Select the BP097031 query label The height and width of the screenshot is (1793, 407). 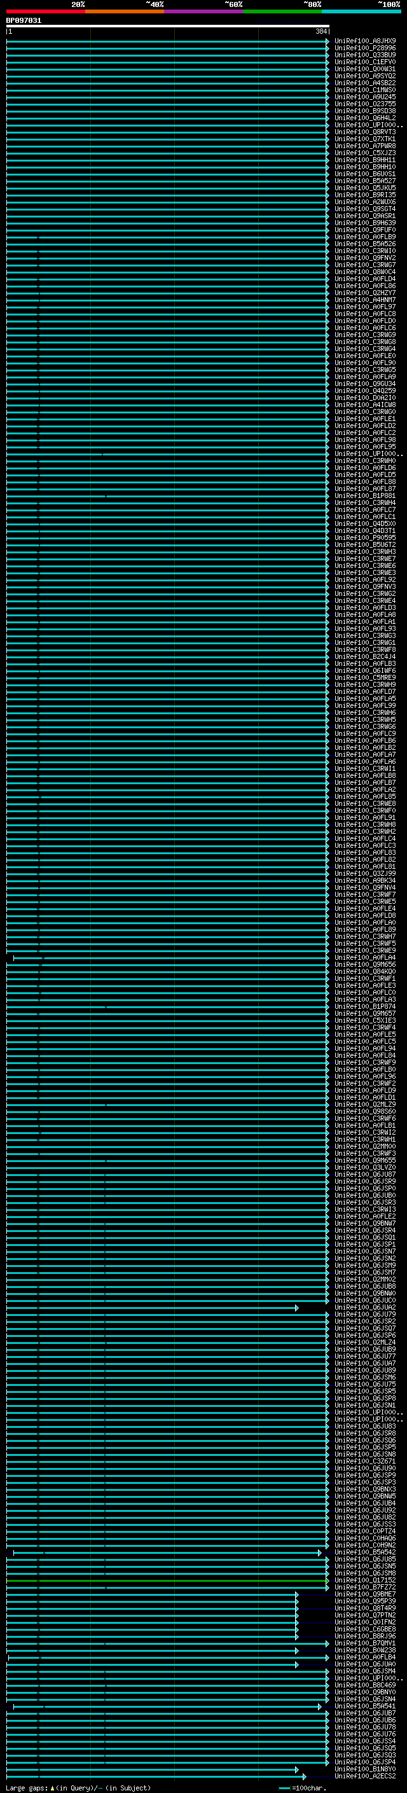pyautogui.click(x=24, y=20)
